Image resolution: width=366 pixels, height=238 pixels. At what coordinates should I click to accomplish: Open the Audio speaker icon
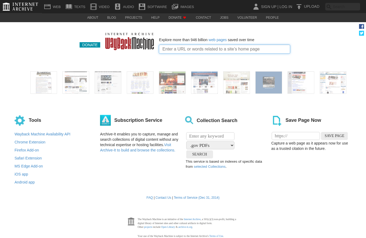[x=118, y=7]
